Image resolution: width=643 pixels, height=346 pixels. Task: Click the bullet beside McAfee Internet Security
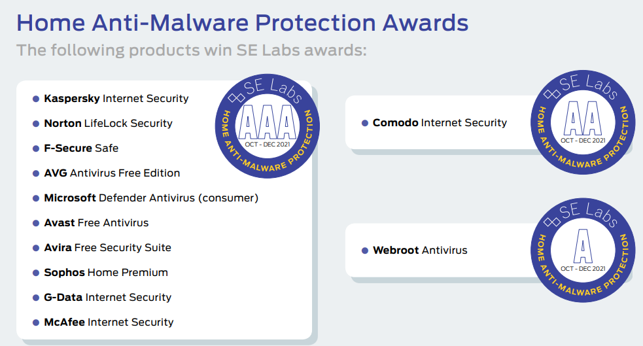[36, 322]
